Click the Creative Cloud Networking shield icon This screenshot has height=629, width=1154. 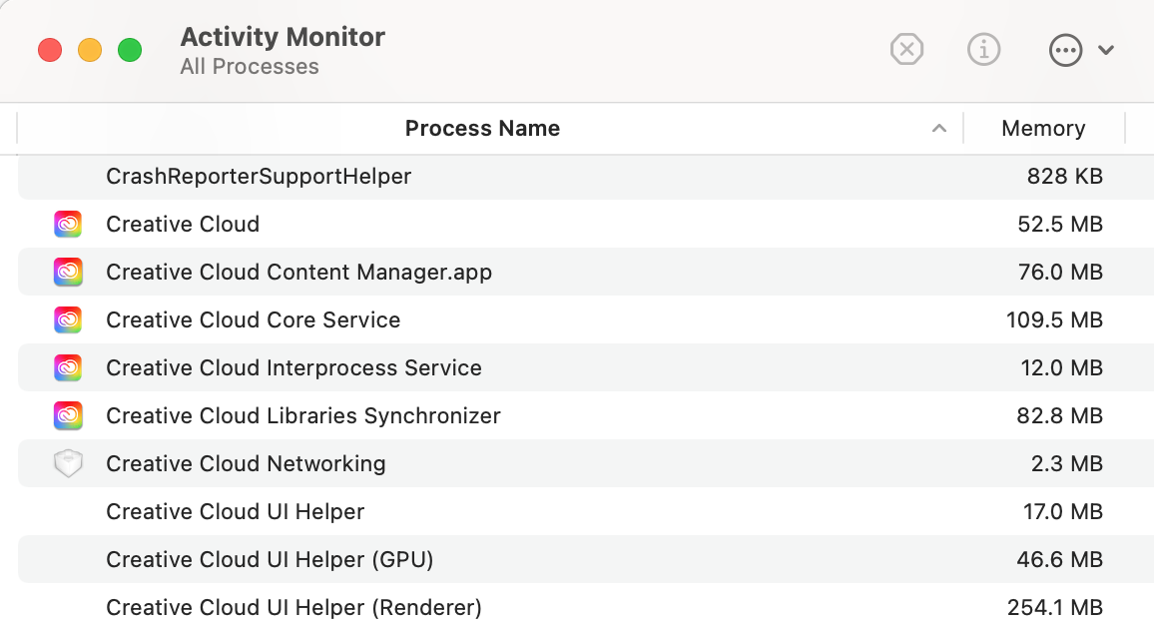click(x=68, y=464)
